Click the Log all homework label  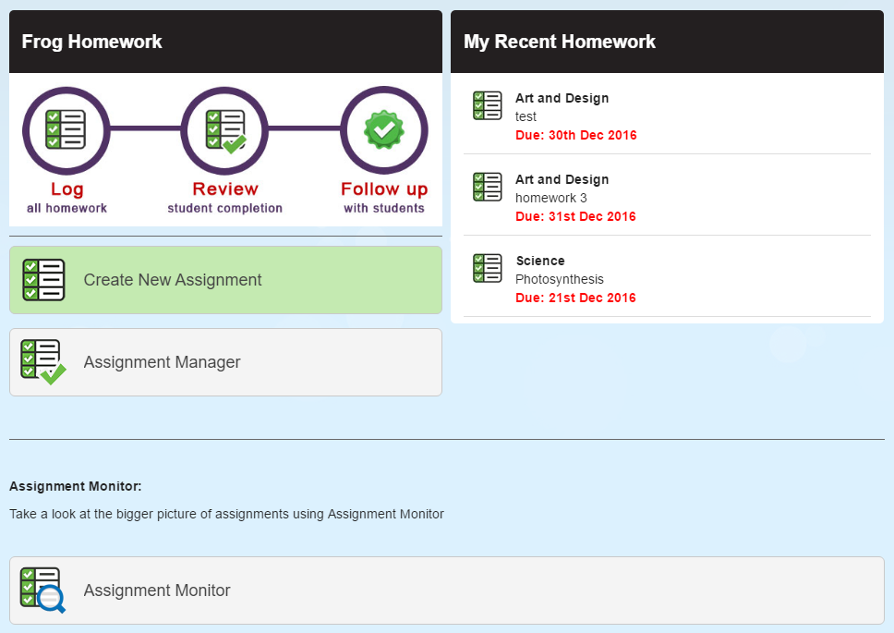coord(66,198)
